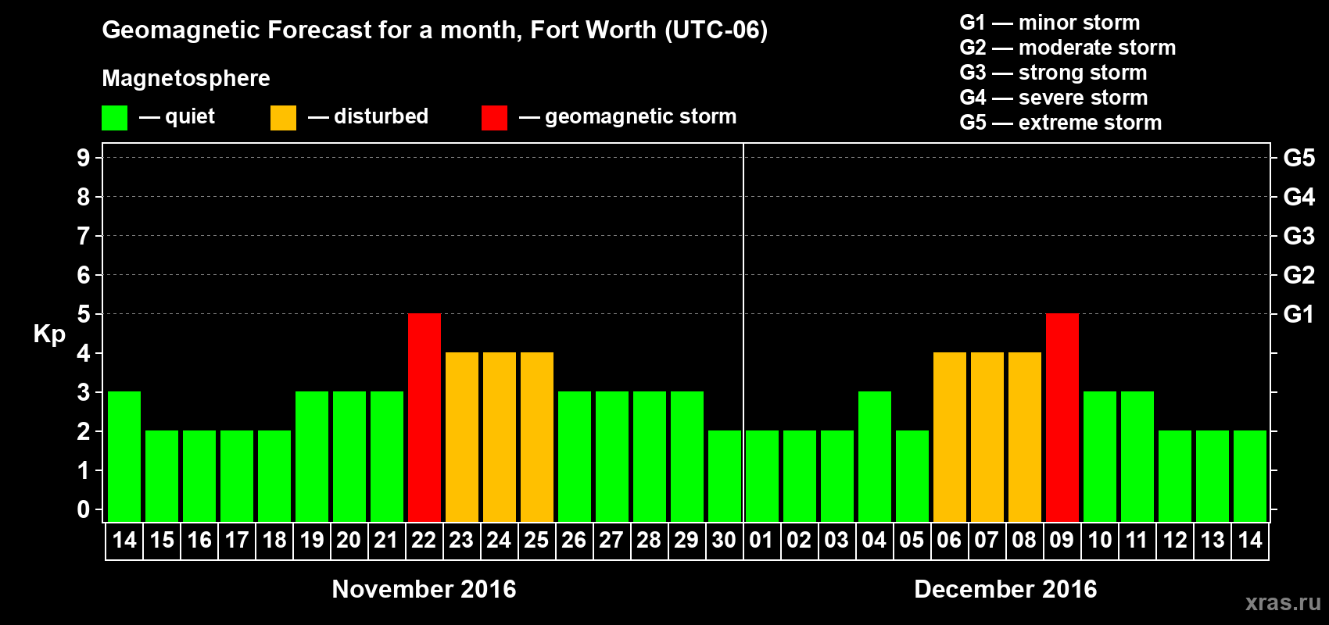Click the orange bar for November 25

537,437
